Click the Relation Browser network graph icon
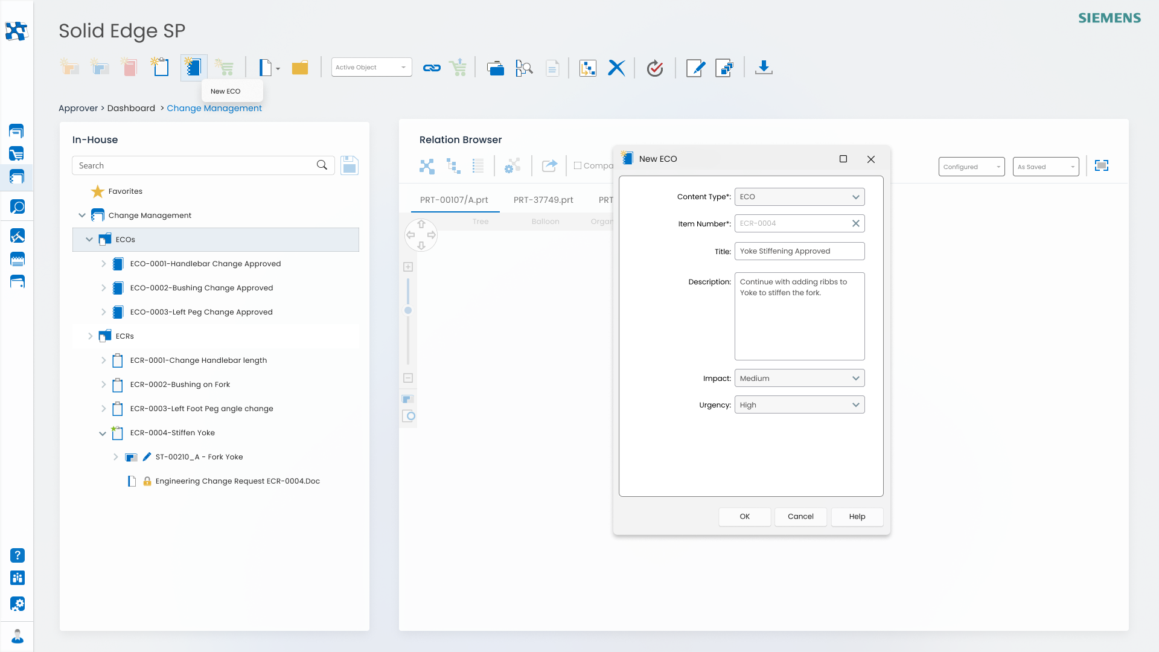The width and height of the screenshot is (1159, 652). click(x=427, y=166)
